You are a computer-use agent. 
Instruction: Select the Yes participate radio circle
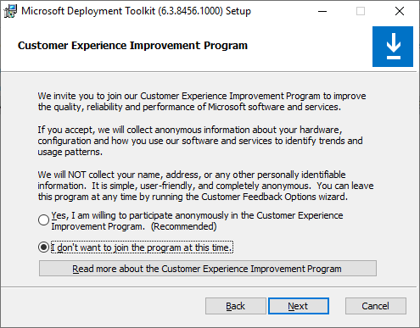(x=43, y=220)
